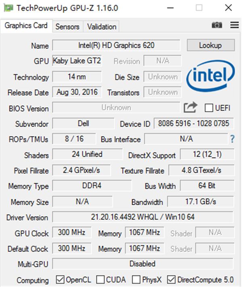Click the Die Size Unknown field

click(x=163, y=77)
